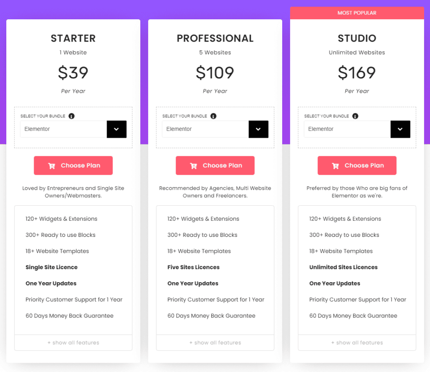Click the info icon beside Professional bundle label

coord(213,116)
